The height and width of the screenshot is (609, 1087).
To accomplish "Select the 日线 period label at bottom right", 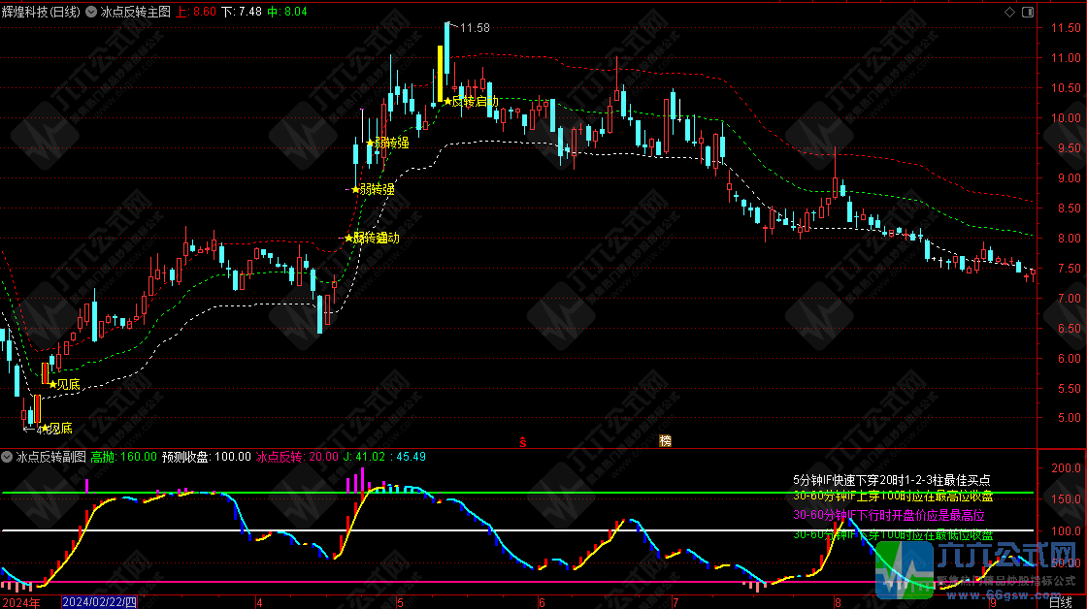I will point(1061,601).
